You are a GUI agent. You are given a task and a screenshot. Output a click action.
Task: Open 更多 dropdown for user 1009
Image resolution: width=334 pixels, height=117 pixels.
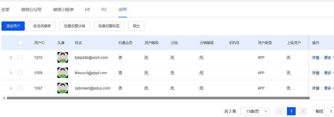pos(329,73)
